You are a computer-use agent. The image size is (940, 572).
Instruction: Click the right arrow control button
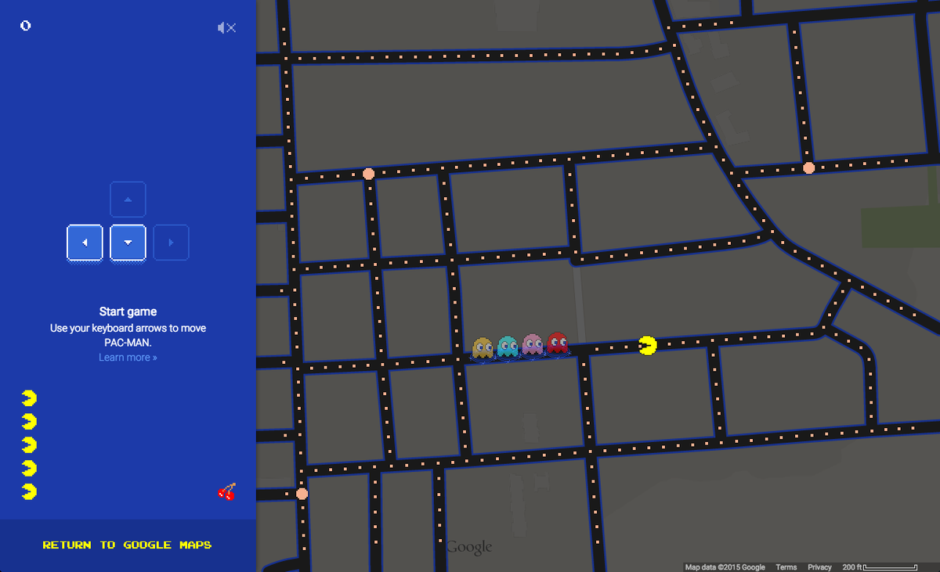click(x=172, y=243)
